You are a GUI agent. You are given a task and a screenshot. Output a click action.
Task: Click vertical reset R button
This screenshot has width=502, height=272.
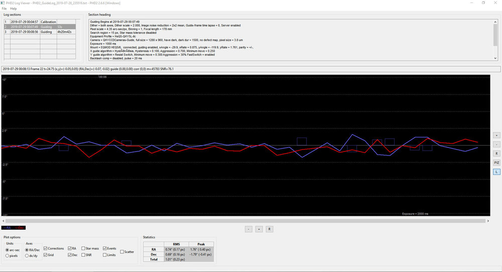[x=496, y=154]
